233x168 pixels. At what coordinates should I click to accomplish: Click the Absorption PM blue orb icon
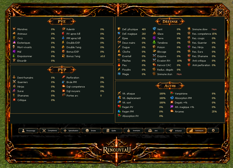click(172, 98)
